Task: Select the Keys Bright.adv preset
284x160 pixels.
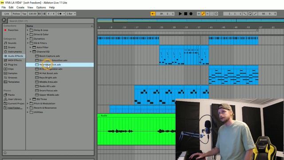Action: coord(48,78)
